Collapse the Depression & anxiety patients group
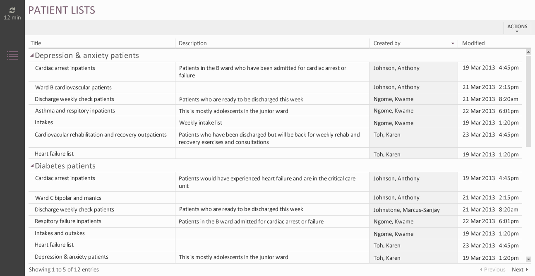This screenshot has height=276, width=535. pos(32,55)
